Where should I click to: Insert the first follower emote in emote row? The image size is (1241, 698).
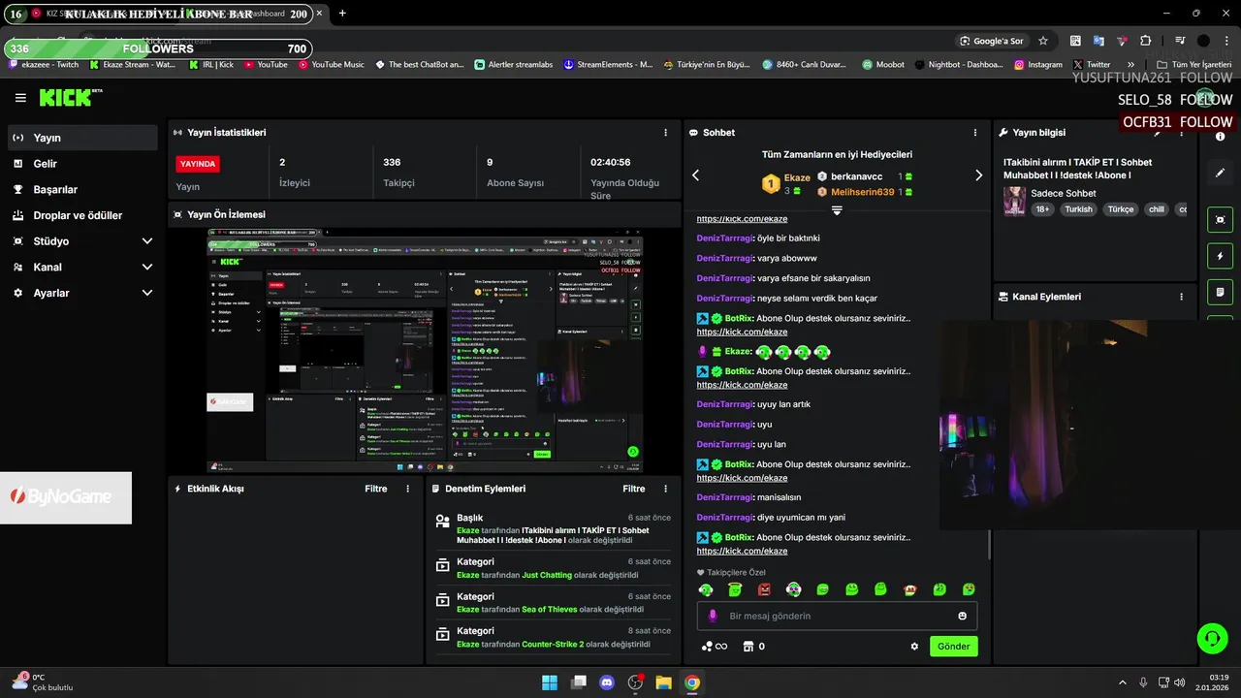pos(706,589)
